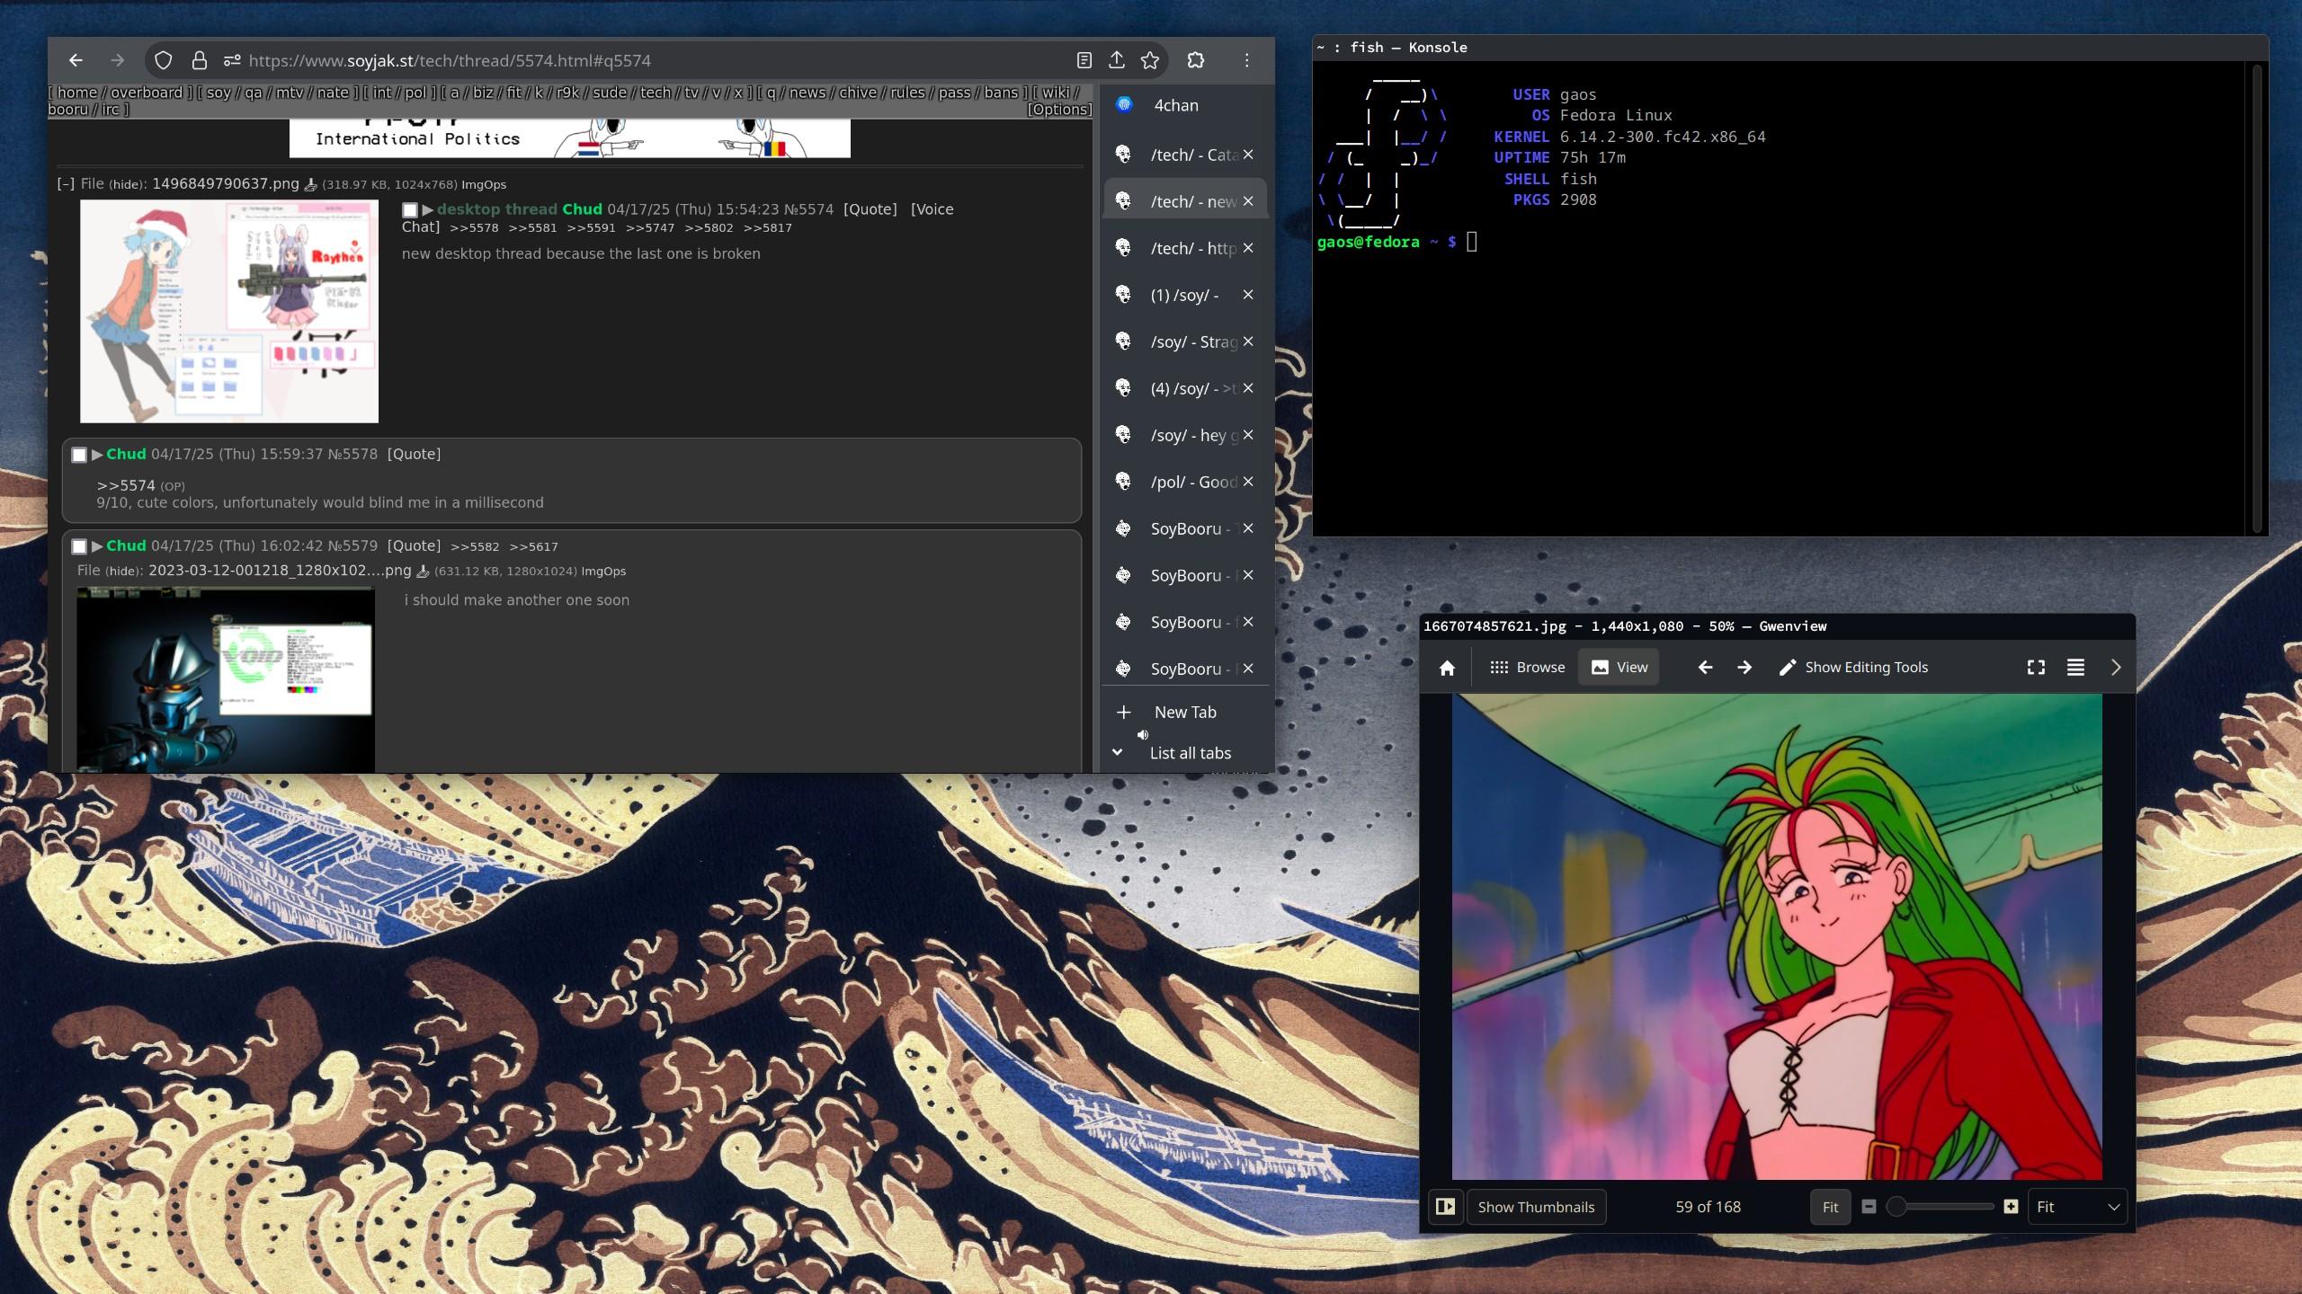This screenshot has width=2302, height=1294.
Task: Click the Gwenview home icon
Action: pos(1447,668)
